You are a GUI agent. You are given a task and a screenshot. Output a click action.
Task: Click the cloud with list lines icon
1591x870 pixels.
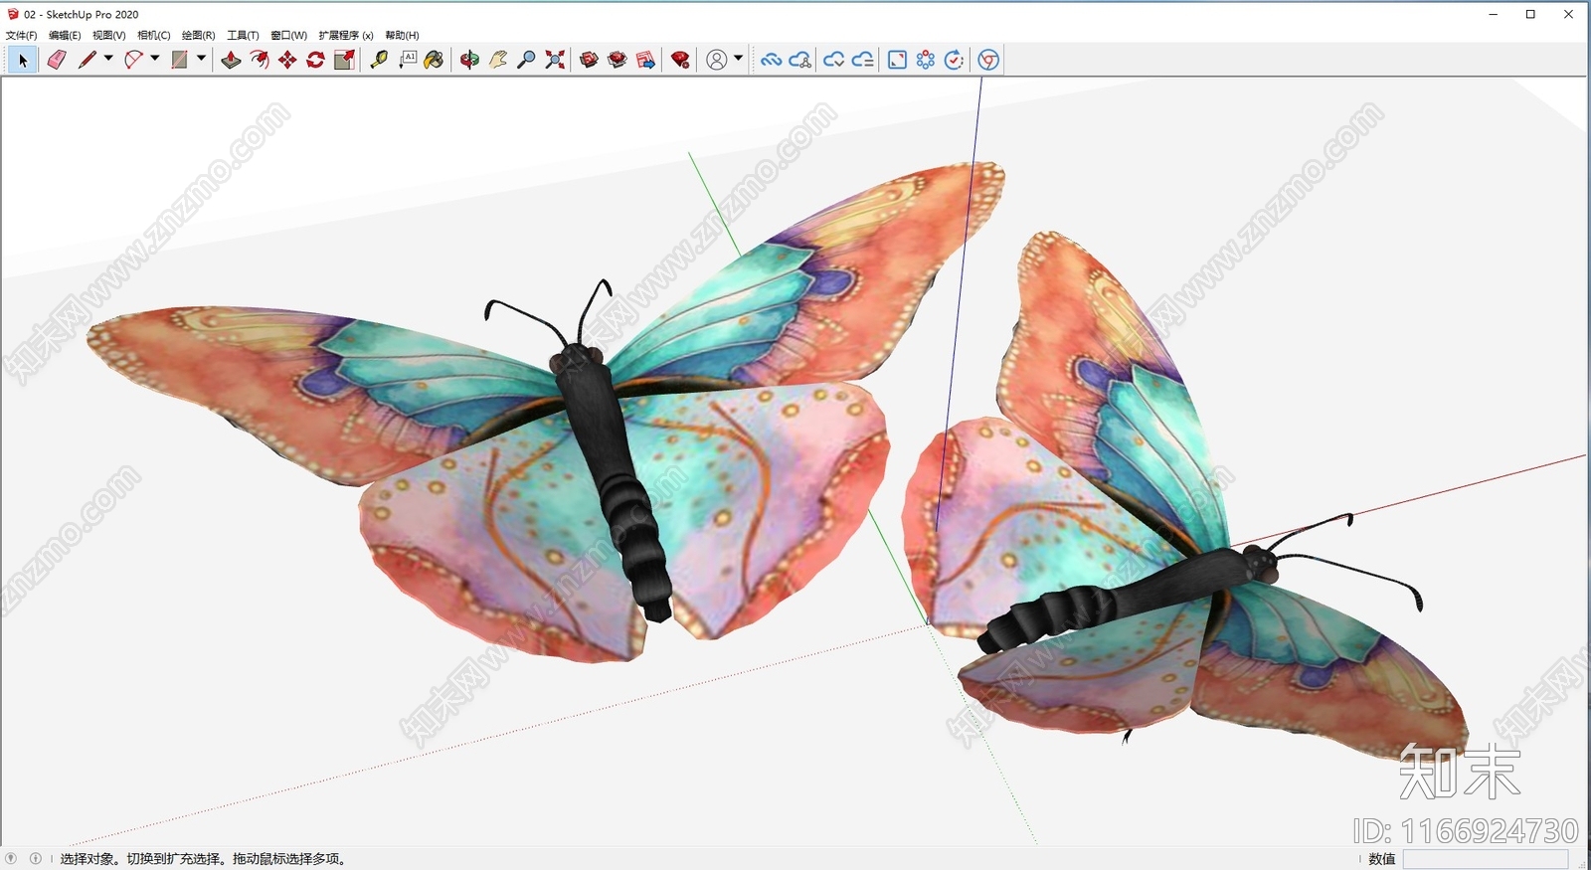(863, 60)
